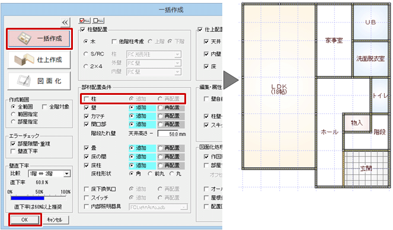This screenshot has height=230, width=393.
Task: Collapse the panel with the double-chevron icon
Action: coord(65,23)
